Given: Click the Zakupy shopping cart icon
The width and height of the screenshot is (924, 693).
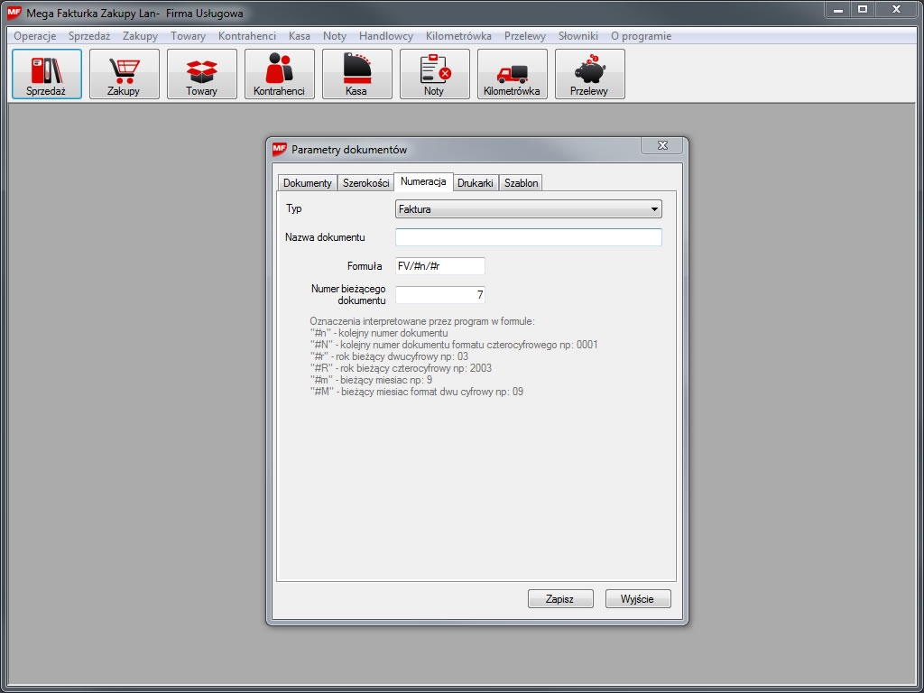Looking at the screenshot, I should (125, 74).
